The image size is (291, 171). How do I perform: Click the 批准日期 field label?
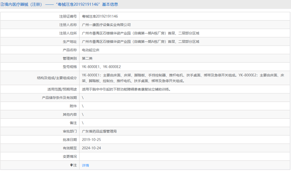click(x=69, y=140)
